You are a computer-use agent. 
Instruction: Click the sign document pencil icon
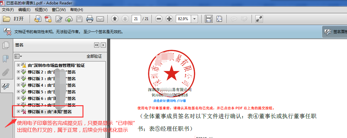(59, 19)
